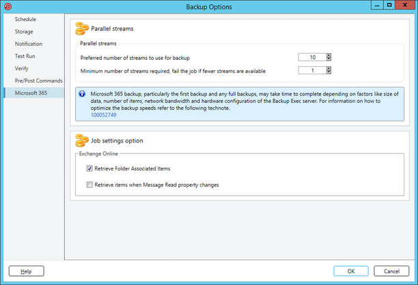Open the Pre/Post Commands page

pyautogui.click(x=39, y=80)
